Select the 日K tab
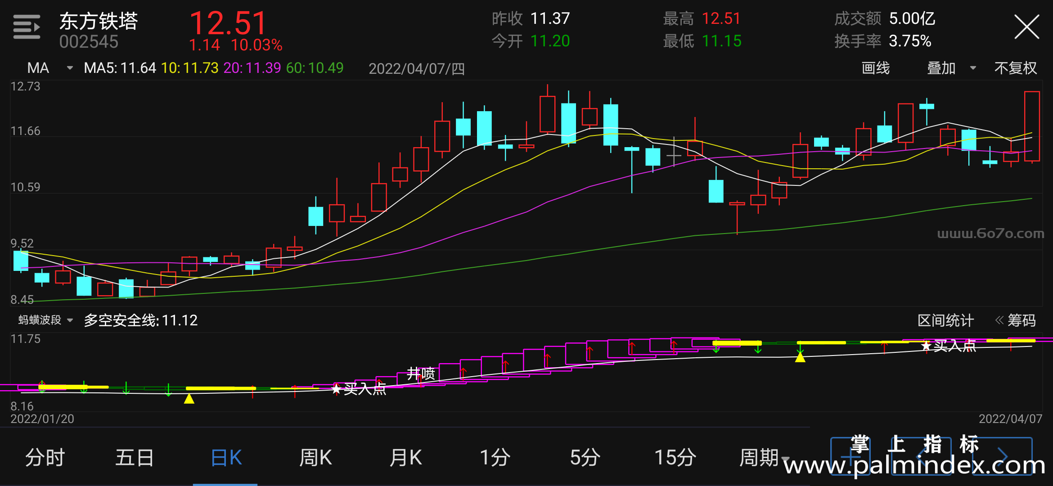 pyautogui.click(x=226, y=457)
